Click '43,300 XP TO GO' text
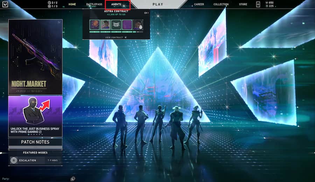This screenshot has height=182, width=315. 116,15
